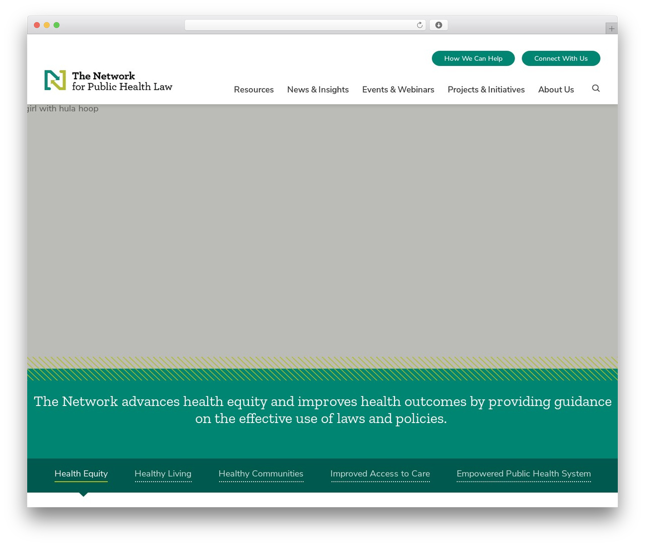Click the browser download icon

tap(438, 25)
